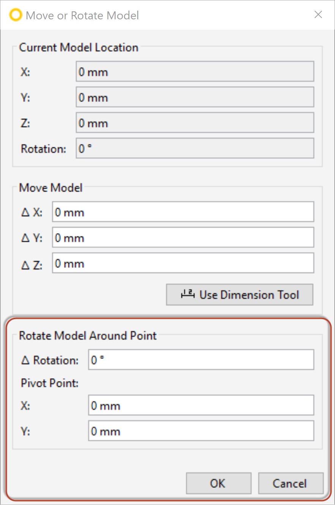Click the Current Model Location Z field

coord(195,123)
